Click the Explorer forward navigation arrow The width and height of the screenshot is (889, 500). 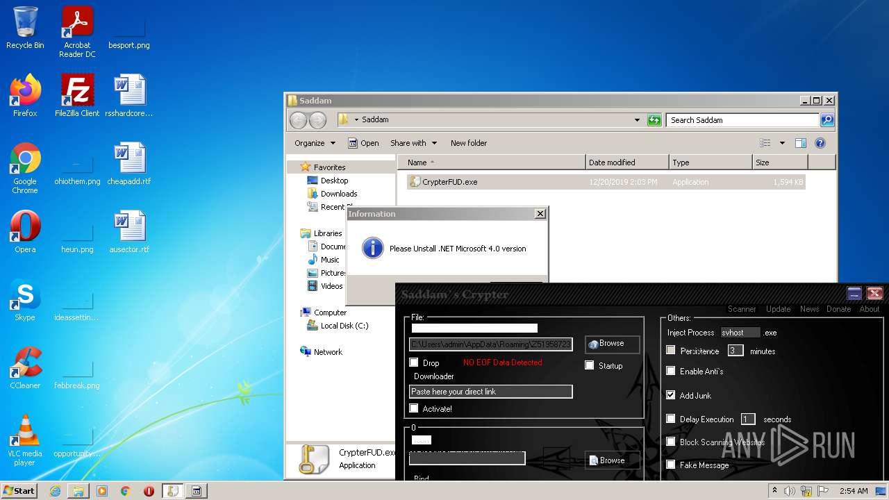[x=317, y=120]
